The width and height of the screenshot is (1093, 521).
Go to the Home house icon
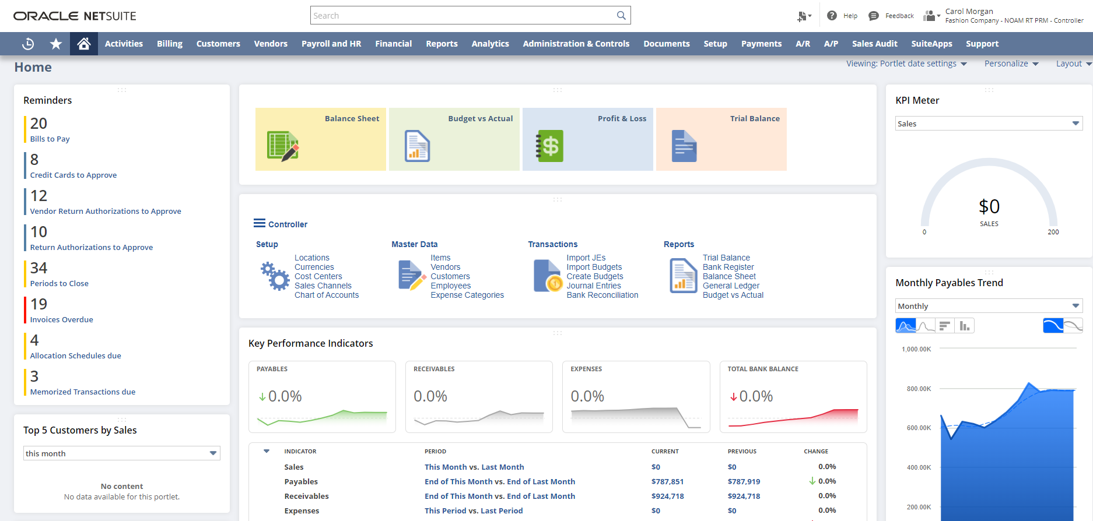pos(84,44)
